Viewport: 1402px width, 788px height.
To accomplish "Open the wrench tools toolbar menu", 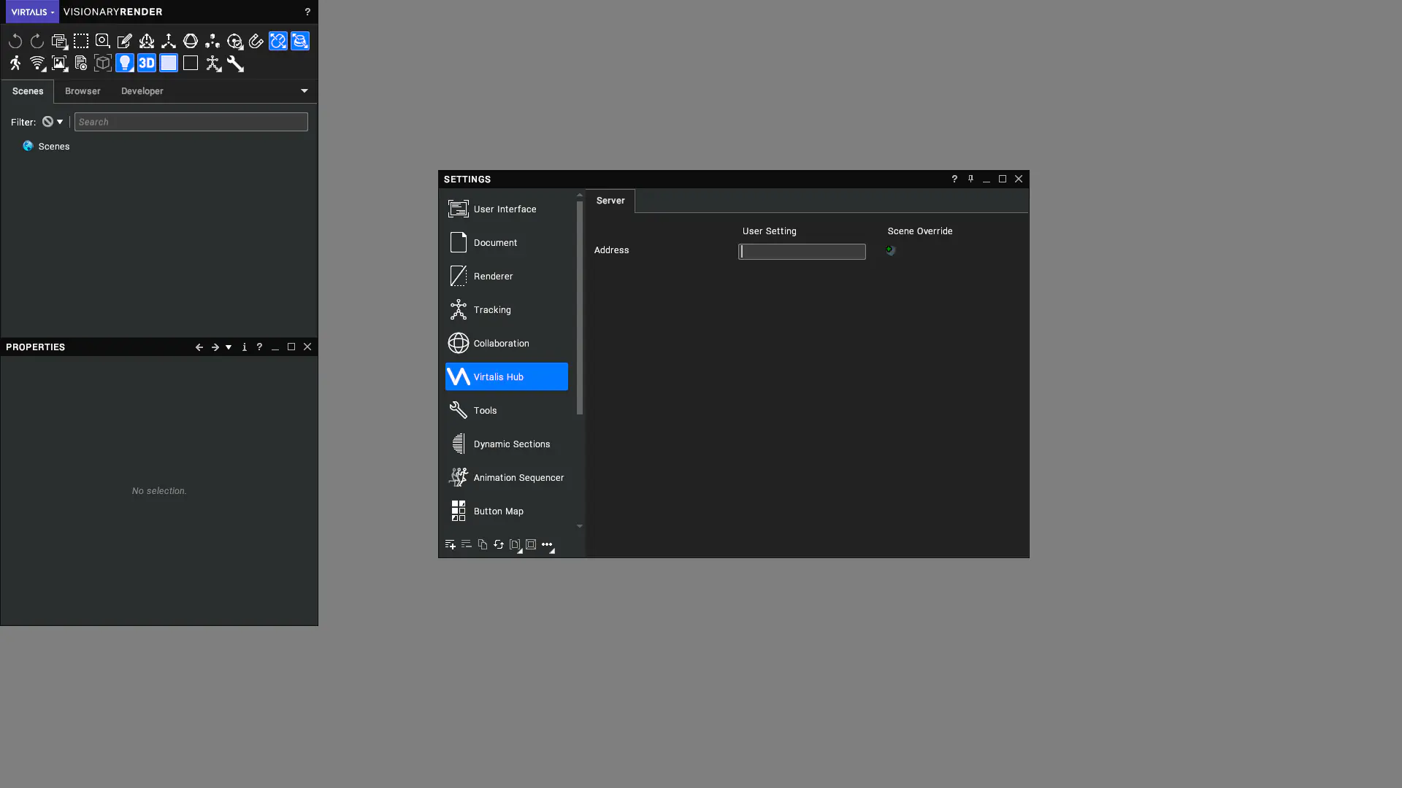I will [235, 63].
